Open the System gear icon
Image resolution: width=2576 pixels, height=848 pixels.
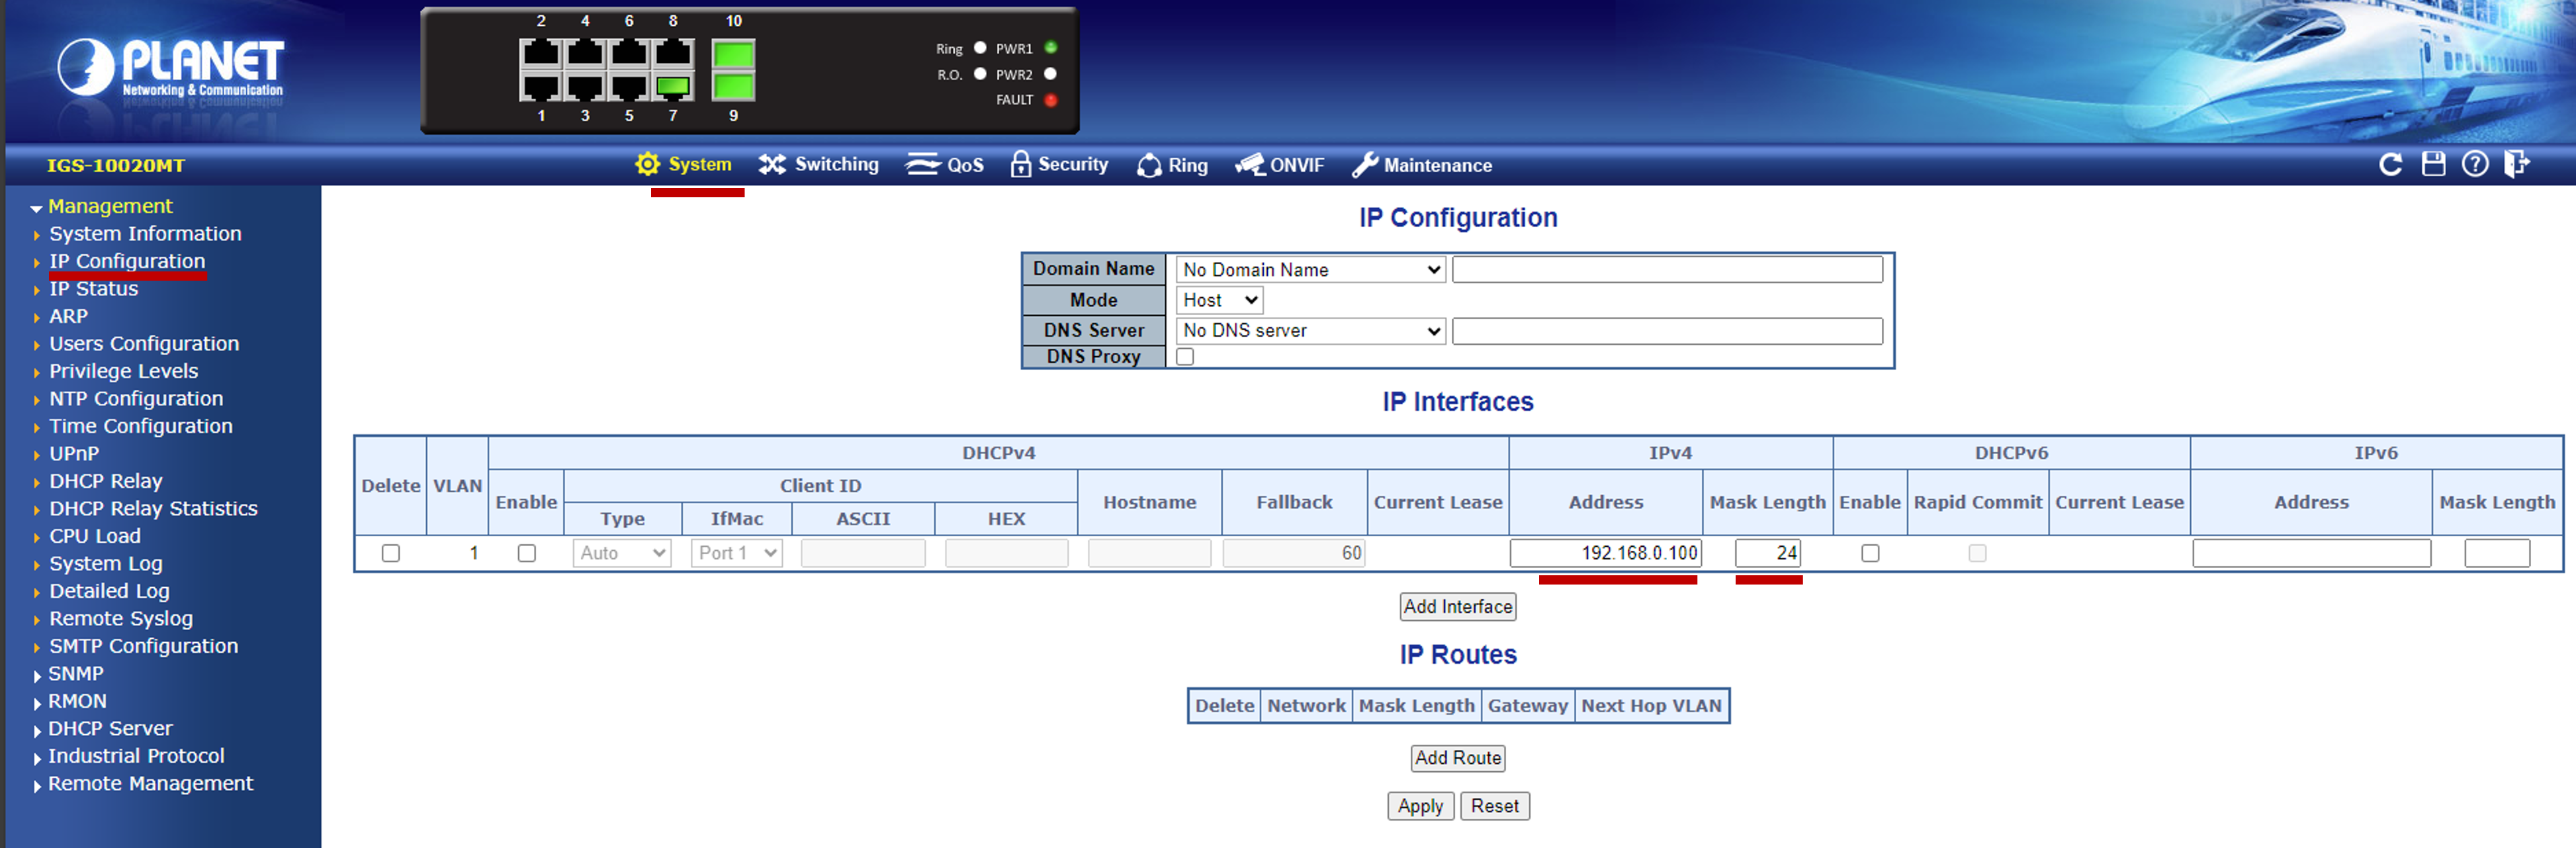(647, 165)
